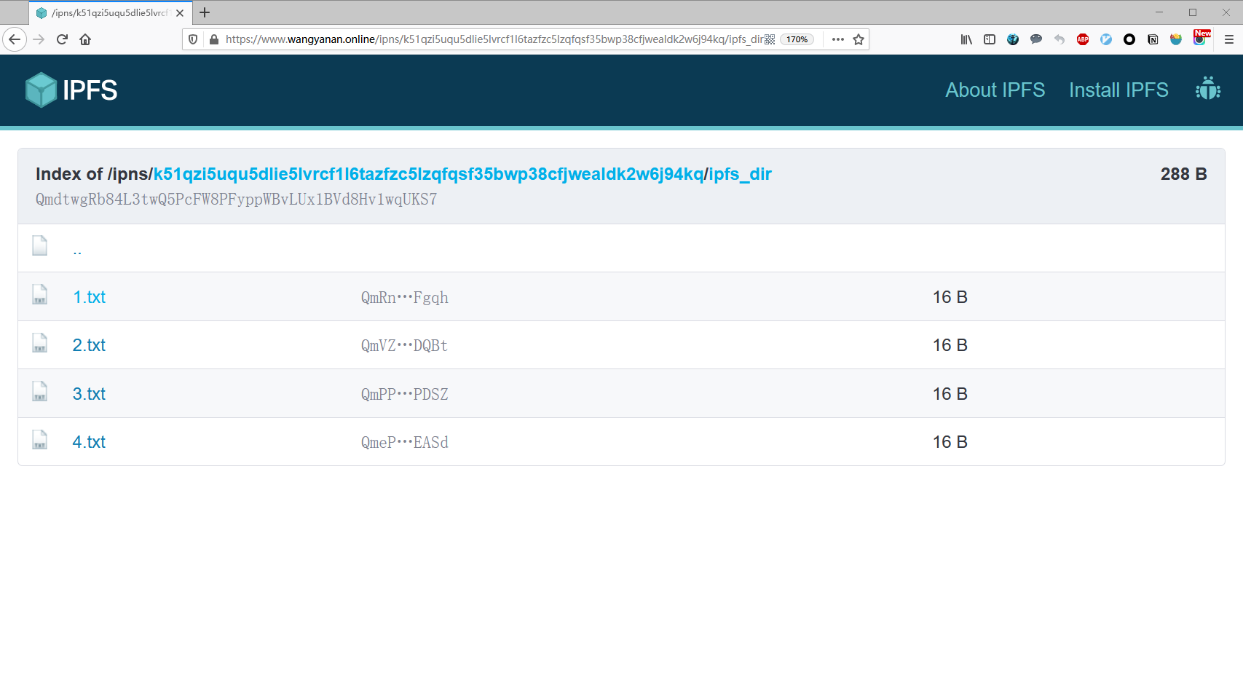Click the IPFS cube logo
The width and height of the screenshot is (1243, 686).
click(42, 90)
